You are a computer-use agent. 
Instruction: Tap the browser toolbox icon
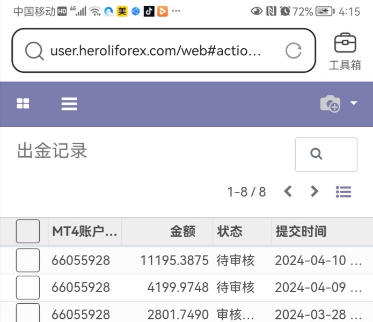pyautogui.click(x=345, y=52)
